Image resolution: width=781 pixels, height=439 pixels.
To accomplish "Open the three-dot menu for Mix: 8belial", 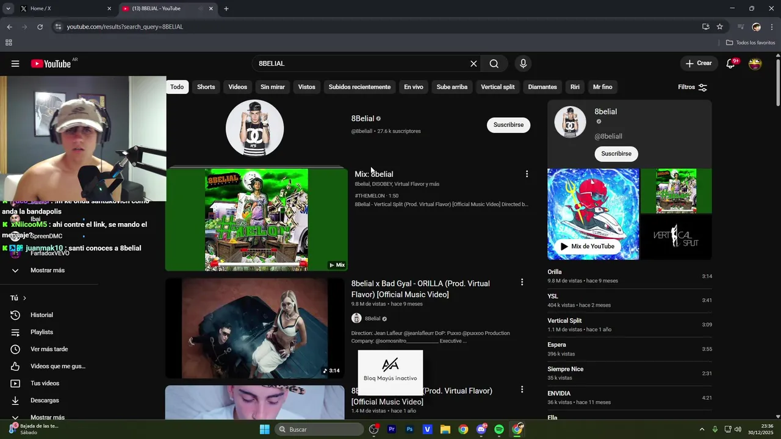I will click(x=527, y=174).
